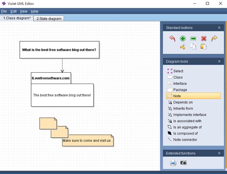Click the printer icon in Extended functions

173,163
